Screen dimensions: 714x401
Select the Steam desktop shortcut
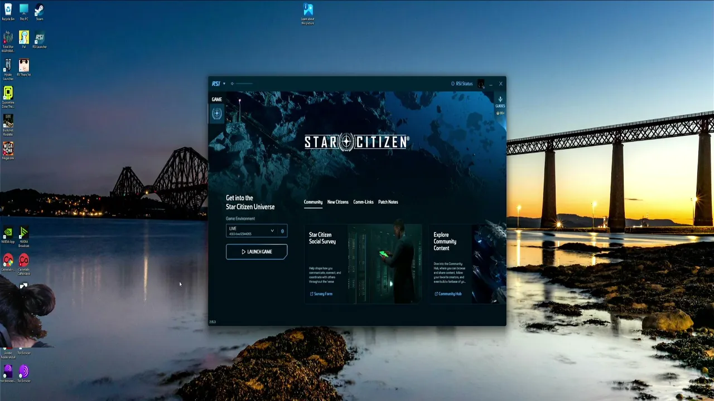point(40,12)
